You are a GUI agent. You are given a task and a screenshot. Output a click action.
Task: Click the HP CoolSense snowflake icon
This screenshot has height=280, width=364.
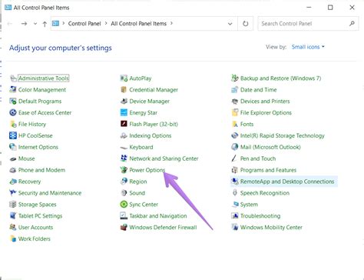pyautogui.click(x=13, y=135)
